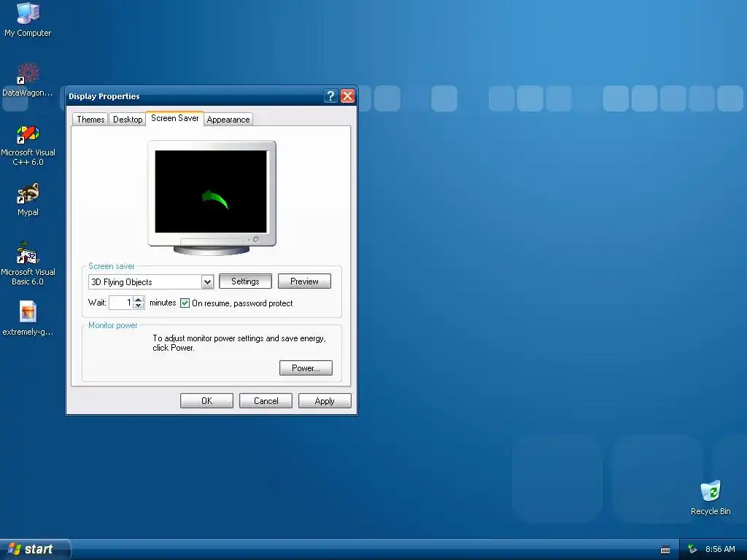This screenshot has height=560, width=747.
Task: Select the Mypal browser shortcut
Action: [x=28, y=200]
